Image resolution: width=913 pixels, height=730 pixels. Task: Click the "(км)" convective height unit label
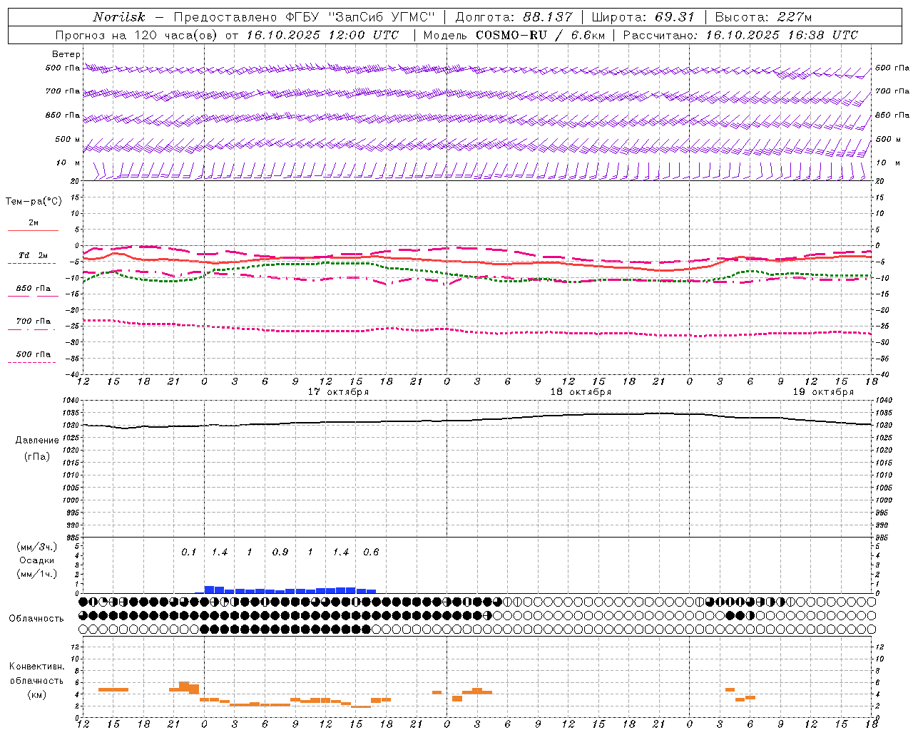tap(37, 695)
